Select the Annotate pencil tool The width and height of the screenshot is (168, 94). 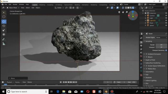coord(4,39)
